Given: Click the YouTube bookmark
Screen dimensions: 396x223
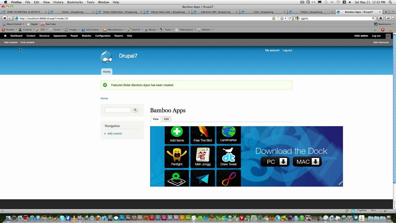Looking at the screenshot, I should (x=48, y=24).
